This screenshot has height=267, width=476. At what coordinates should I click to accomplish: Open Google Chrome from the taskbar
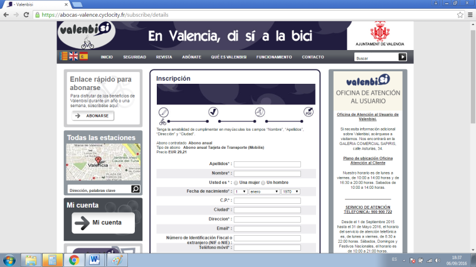74,260
